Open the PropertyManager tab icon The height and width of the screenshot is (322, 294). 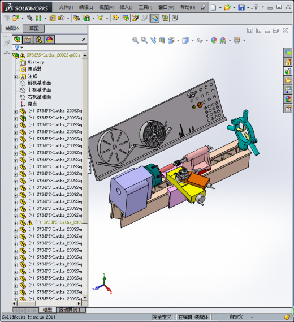pyautogui.click(x=28, y=40)
